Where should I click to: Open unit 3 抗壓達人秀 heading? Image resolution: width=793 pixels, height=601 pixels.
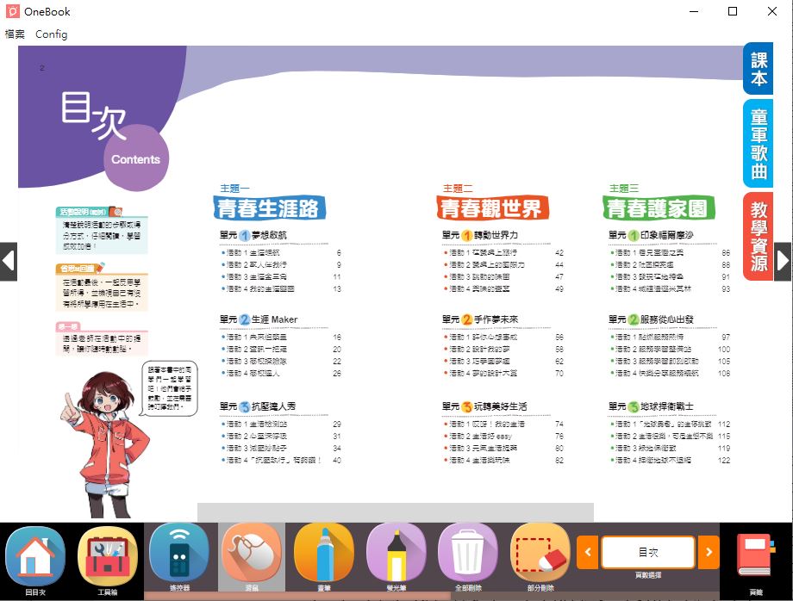[258, 406]
